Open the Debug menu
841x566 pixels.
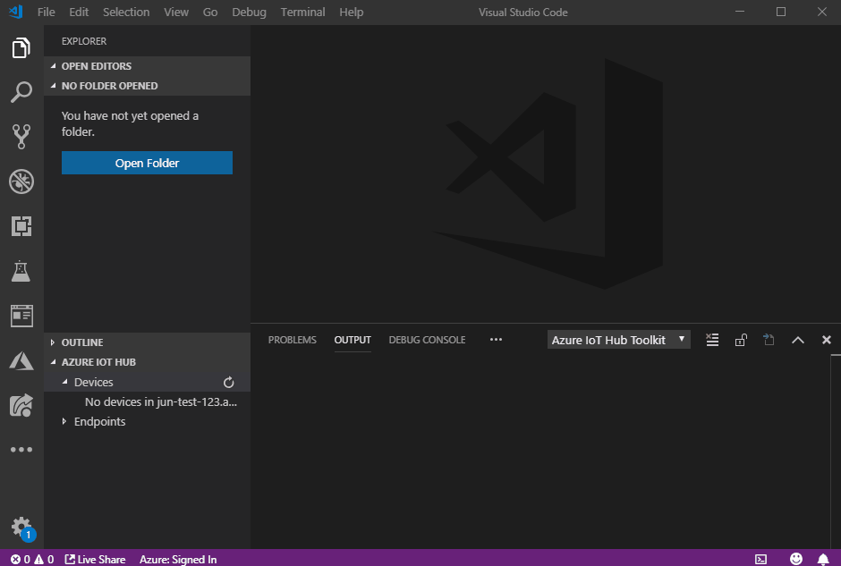[249, 12]
